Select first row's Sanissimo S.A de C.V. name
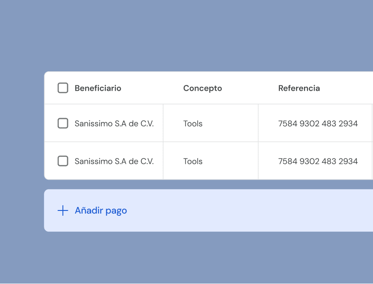Image resolution: width=373 pixels, height=284 pixels. pyautogui.click(x=114, y=123)
